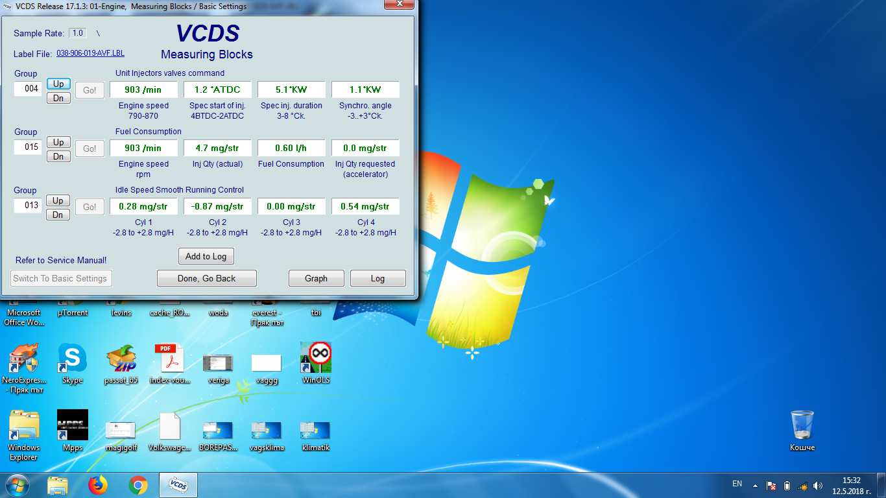Show hidden system tray icons

coord(755,485)
